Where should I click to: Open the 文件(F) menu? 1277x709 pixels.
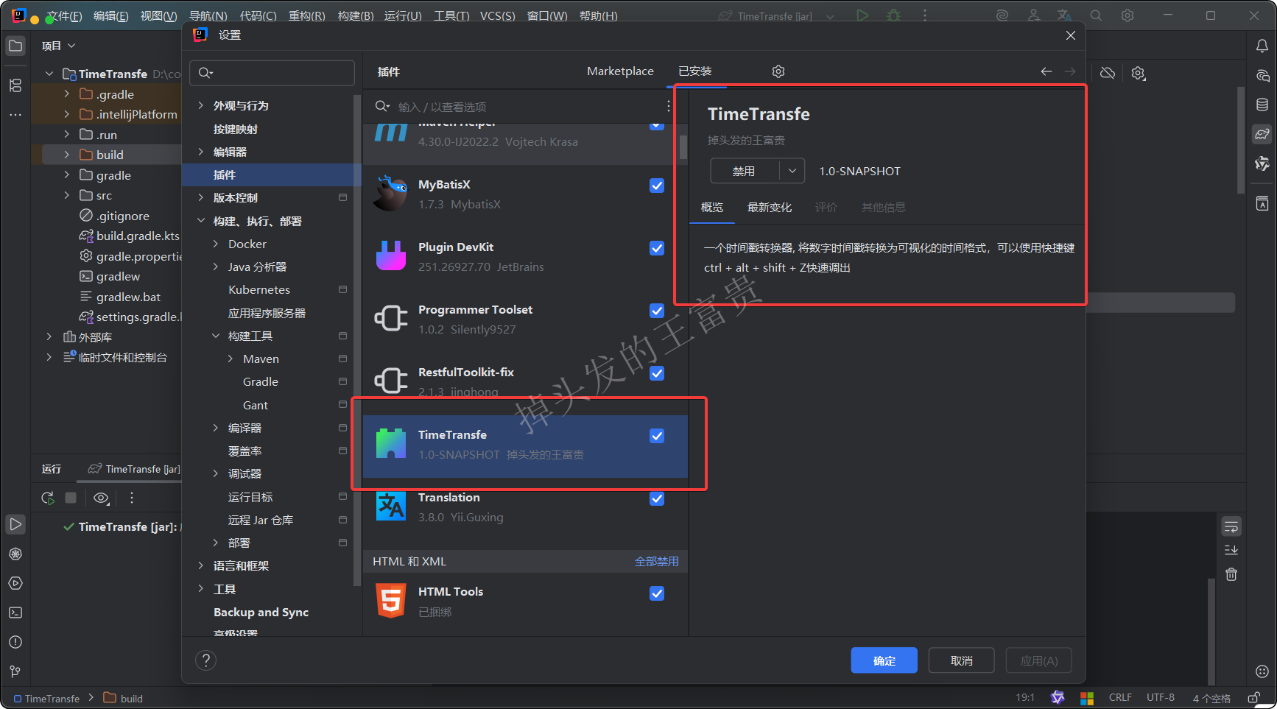pyautogui.click(x=64, y=15)
